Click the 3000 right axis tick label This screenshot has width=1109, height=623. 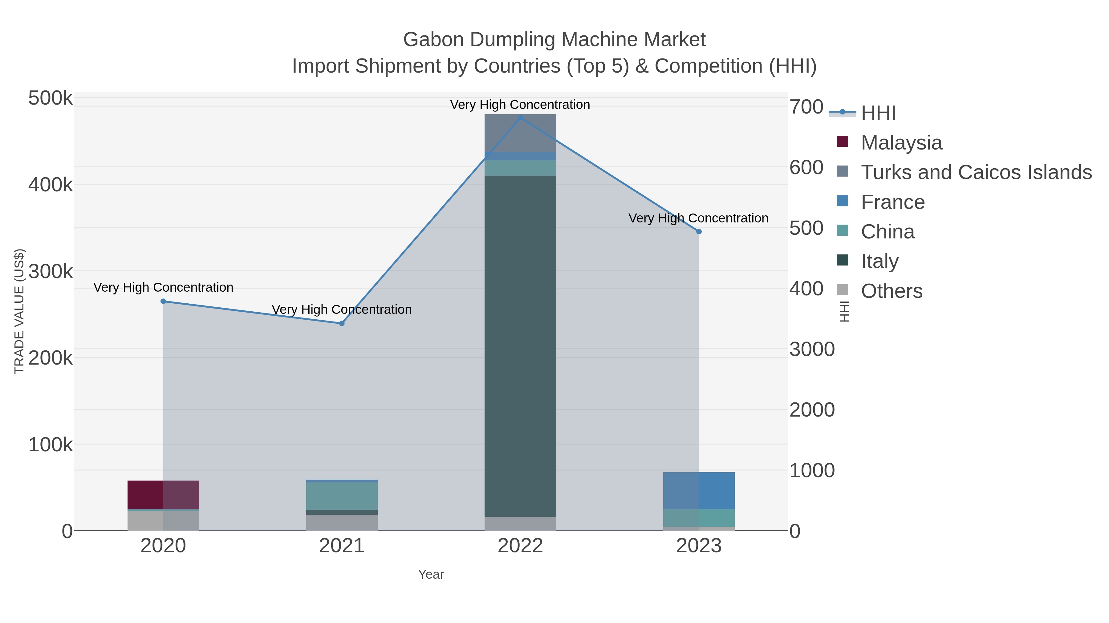812,349
